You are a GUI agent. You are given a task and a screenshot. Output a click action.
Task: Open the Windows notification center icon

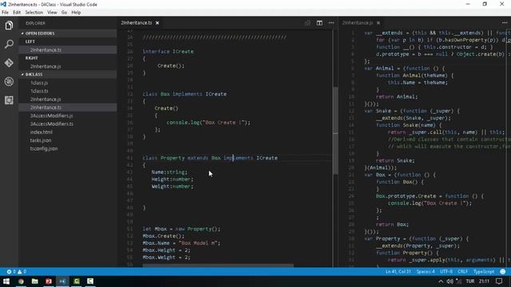click(x=499, y=281)
